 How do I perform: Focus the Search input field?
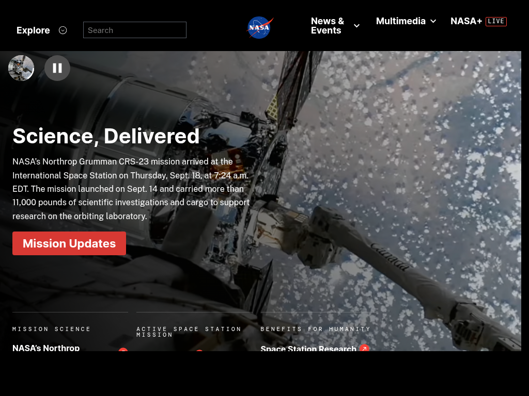[135, 30]
